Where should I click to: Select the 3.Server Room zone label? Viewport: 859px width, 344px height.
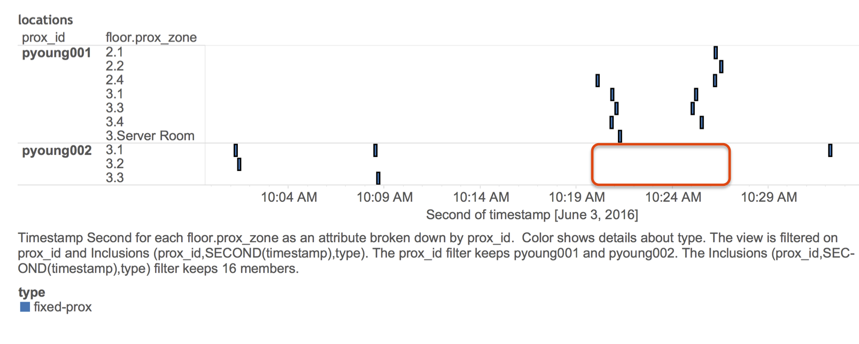pos(150,136)
